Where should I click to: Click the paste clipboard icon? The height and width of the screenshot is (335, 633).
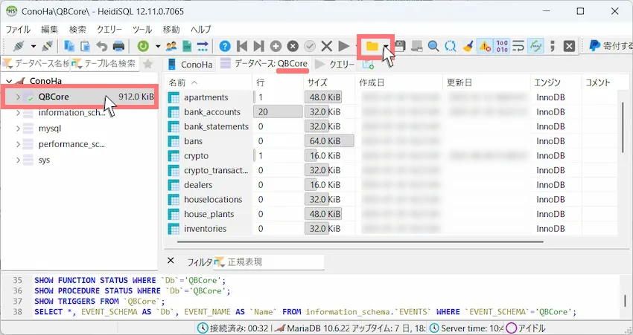85,46
